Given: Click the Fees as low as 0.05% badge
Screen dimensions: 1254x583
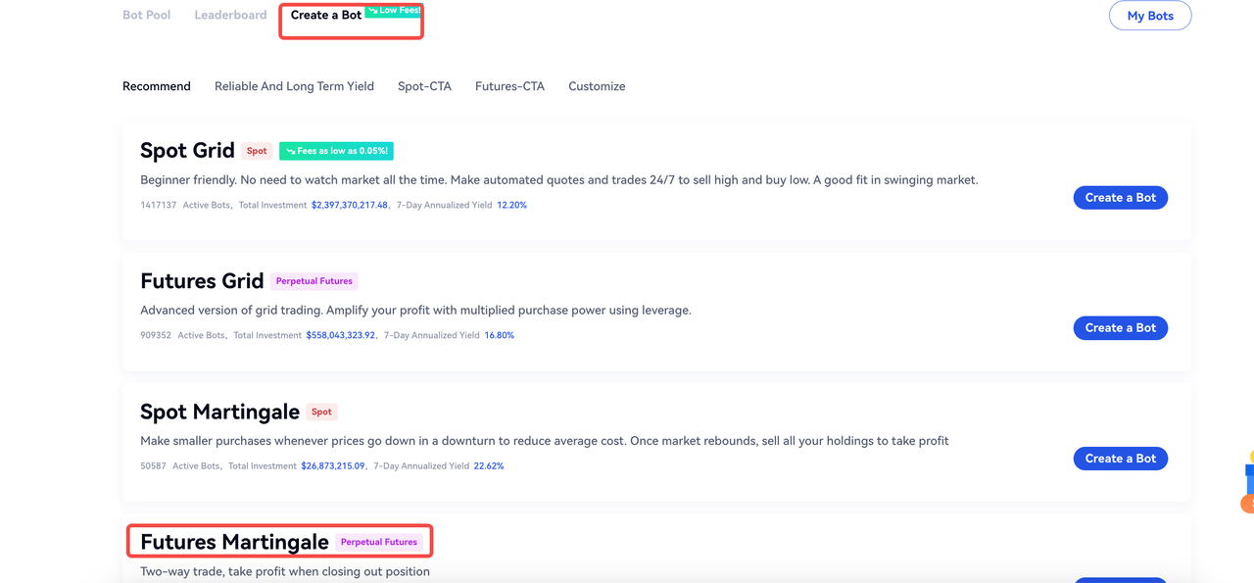Looking at the screenshot, I should coord(336,151).
